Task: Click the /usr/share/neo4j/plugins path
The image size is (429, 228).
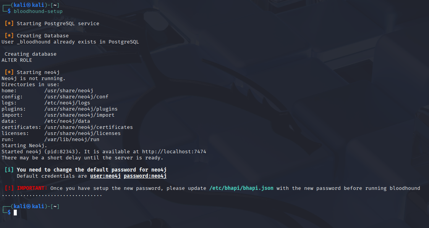Action: (81, 109)
